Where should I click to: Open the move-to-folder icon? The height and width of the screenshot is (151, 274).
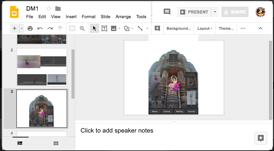pyautogui.click(x=58, y=8)
